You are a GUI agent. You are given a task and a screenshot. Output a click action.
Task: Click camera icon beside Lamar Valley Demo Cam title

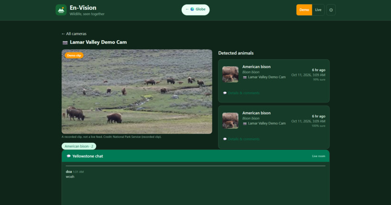65,43
